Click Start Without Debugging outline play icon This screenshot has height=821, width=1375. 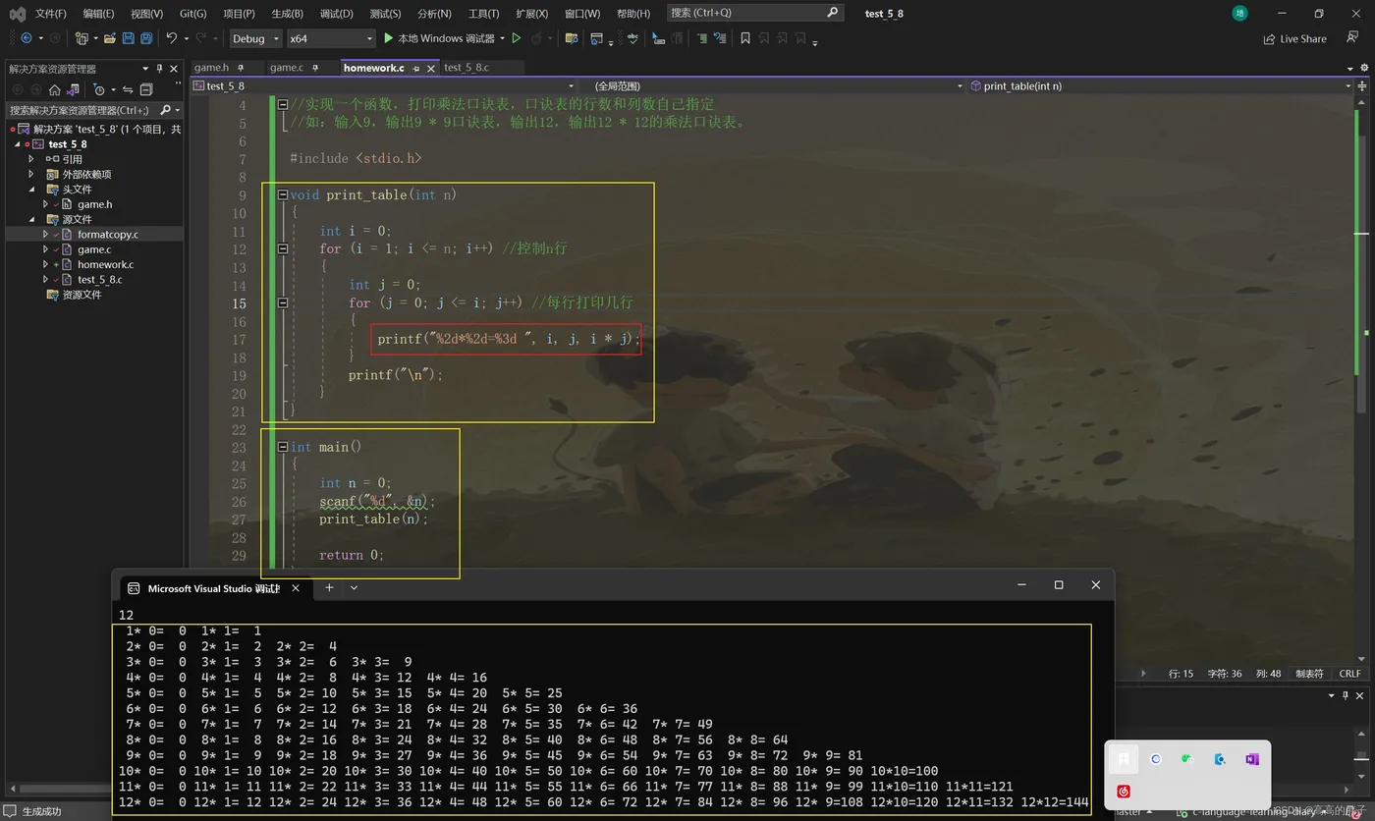coord(516,38)
